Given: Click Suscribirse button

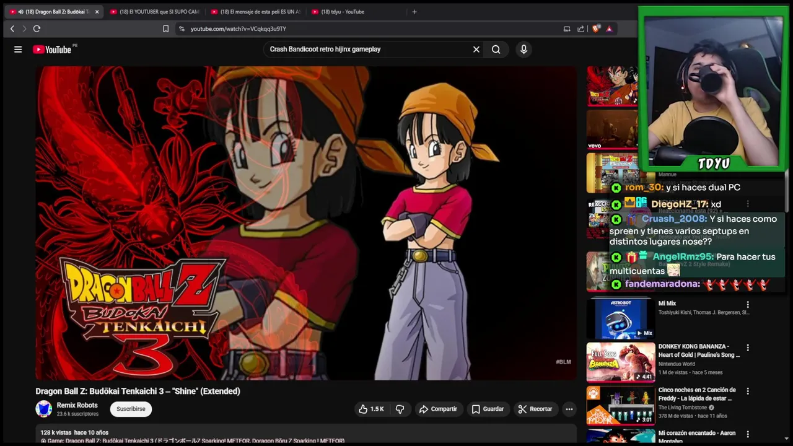Looking at the screenshot, I should coord(131,409).
